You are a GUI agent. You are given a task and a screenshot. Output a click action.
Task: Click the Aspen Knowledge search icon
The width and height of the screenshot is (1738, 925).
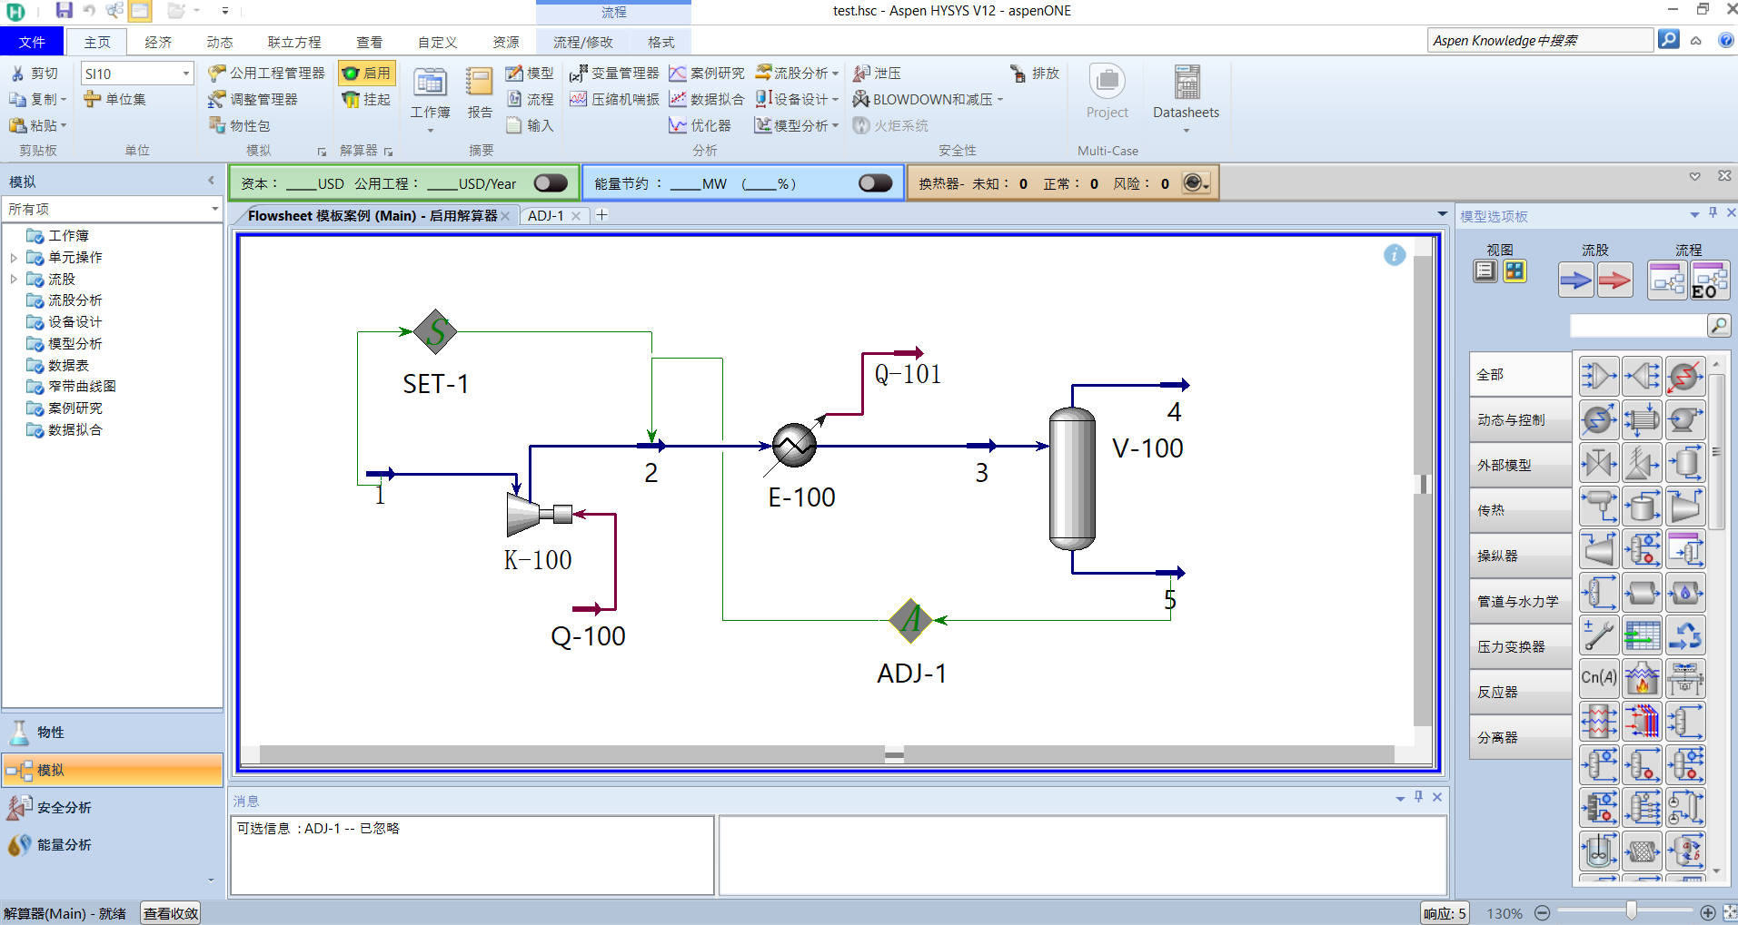(1668, 40)
